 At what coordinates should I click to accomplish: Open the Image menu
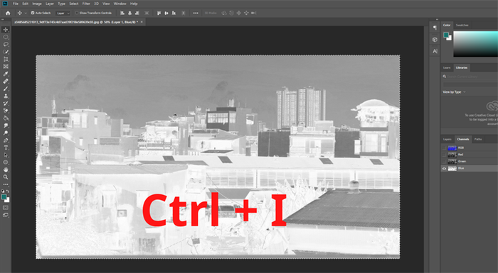[37, 4]
